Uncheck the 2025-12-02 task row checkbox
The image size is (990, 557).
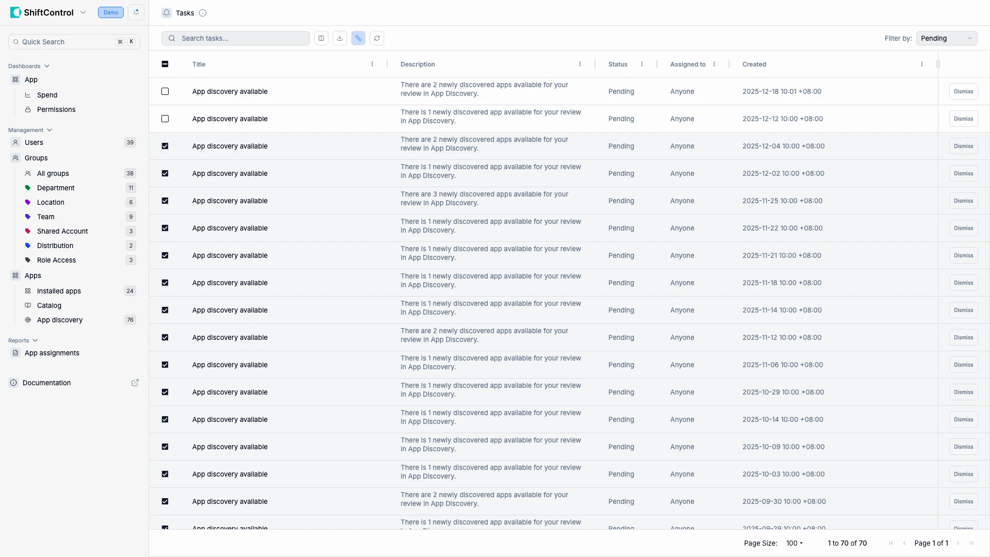click(x=165, y=173)
